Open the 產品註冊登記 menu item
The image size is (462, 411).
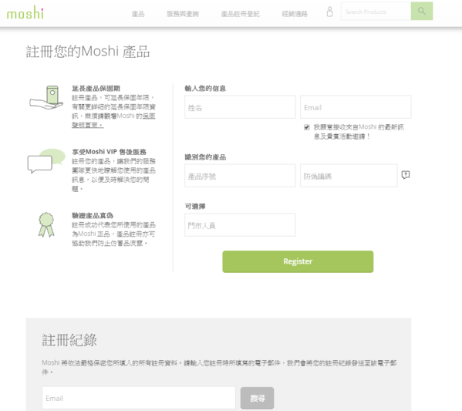[240, 14]
